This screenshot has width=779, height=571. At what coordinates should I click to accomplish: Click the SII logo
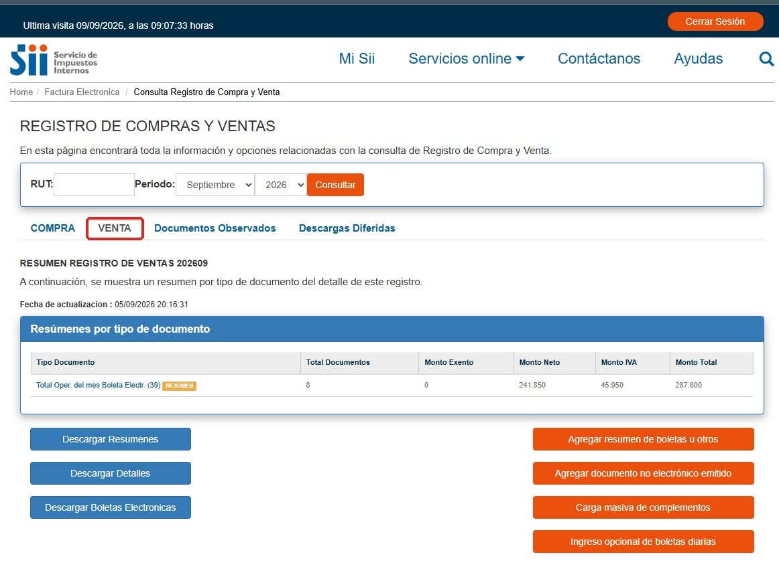[x=54, y=60]
